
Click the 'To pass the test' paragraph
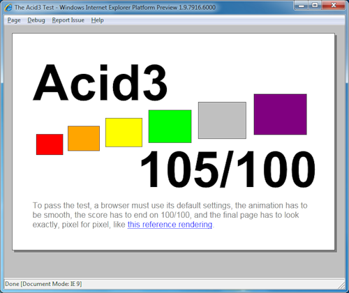coord(170,215)
